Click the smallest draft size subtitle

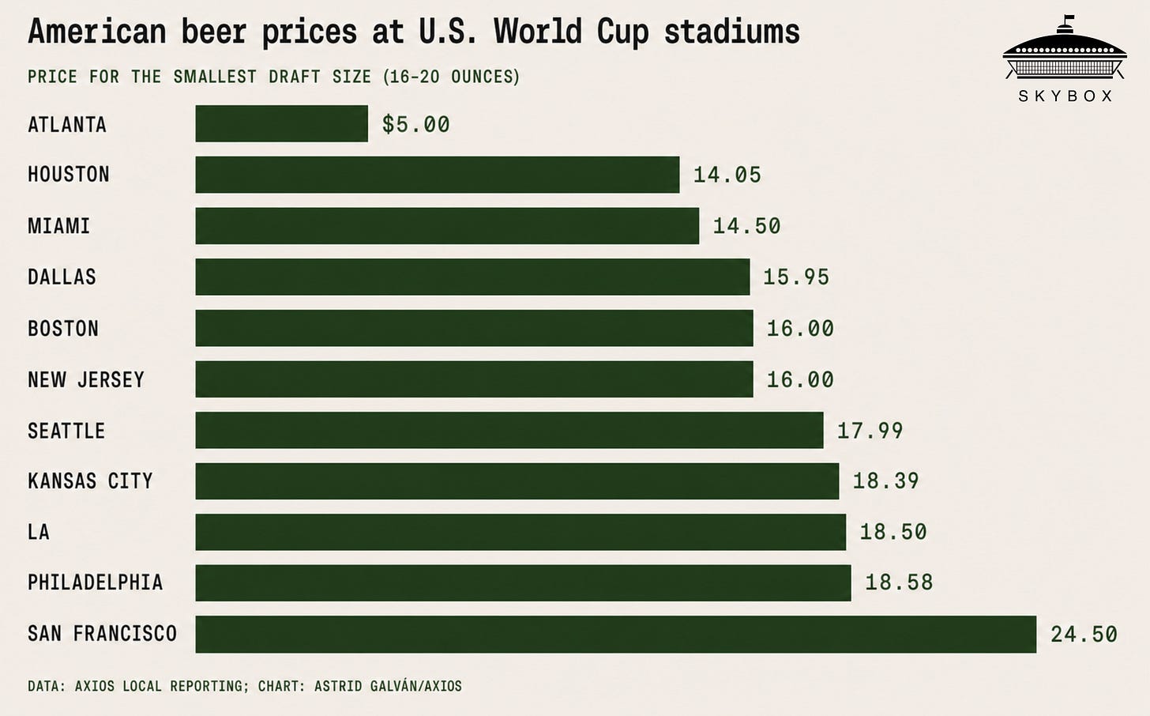coord(273,77)
